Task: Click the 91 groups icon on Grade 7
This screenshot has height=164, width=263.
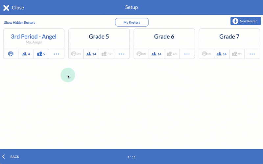Action: tap(237, 54)
